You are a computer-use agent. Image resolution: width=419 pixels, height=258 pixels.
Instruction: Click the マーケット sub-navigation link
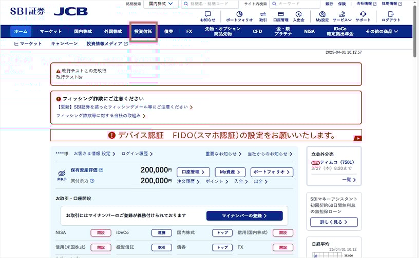28,44
